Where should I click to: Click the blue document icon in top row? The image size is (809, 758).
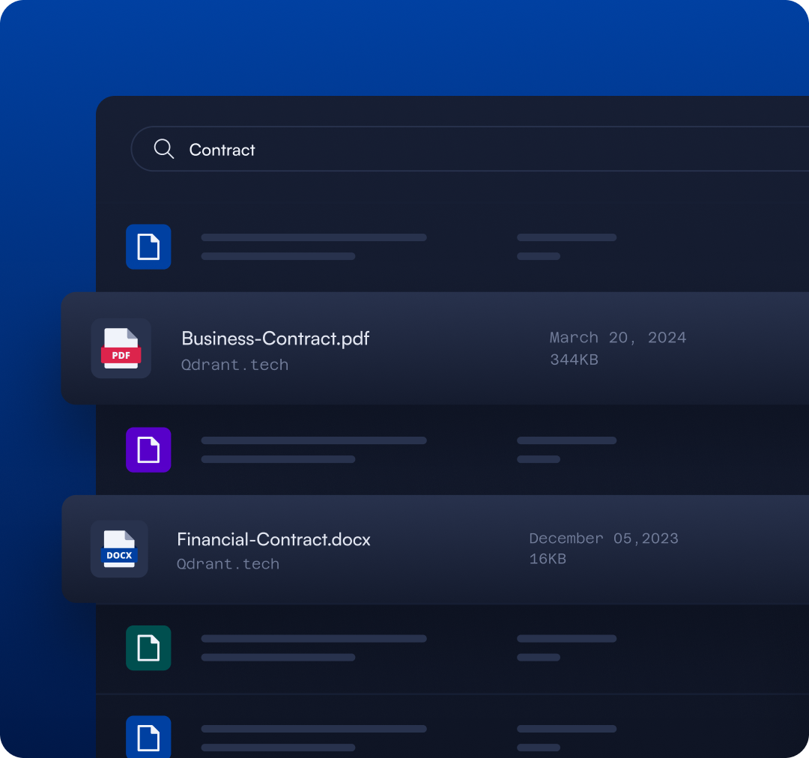coord(148,246)
